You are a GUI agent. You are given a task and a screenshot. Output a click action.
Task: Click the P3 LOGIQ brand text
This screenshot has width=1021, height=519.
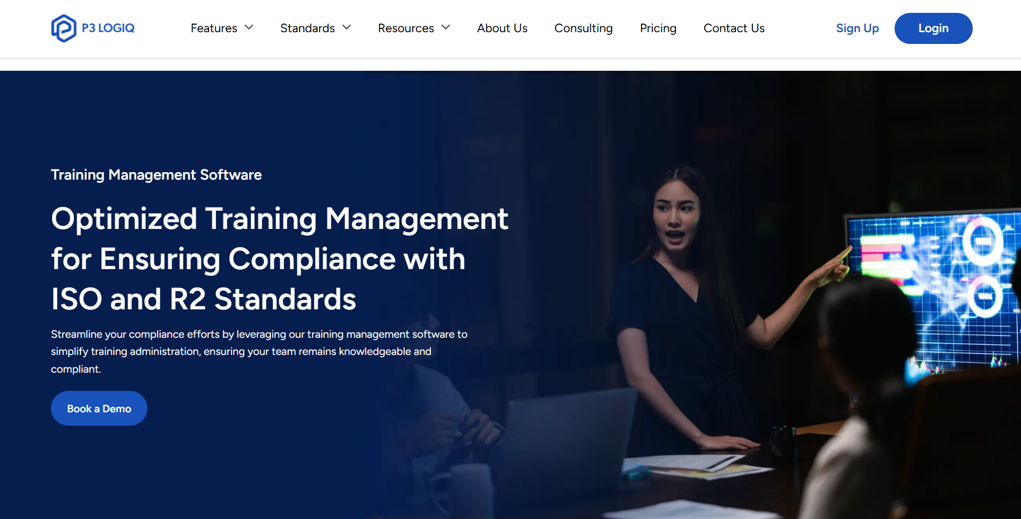coord(108,28)
